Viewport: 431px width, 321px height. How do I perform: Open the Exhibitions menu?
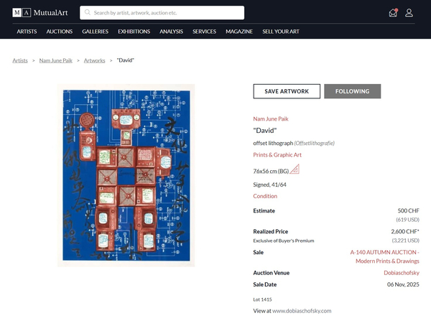coord(134,32)
